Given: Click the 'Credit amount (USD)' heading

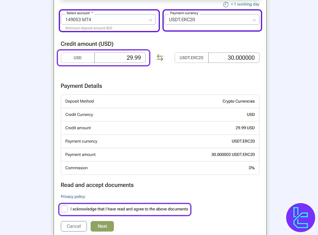Looking at the screenshot, I should pyautogui.click(x=87, y=44).
